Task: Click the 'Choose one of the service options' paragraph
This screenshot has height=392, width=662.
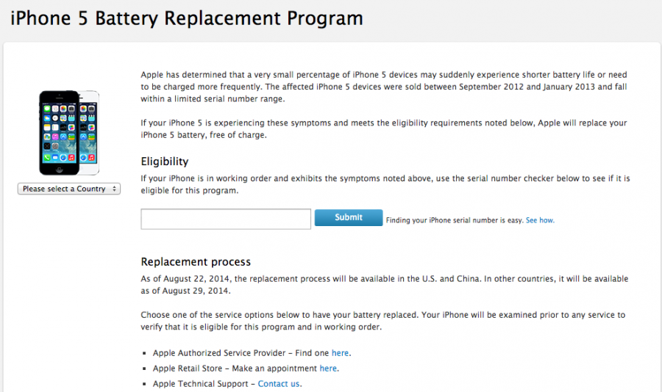Action: pos(383,321)
